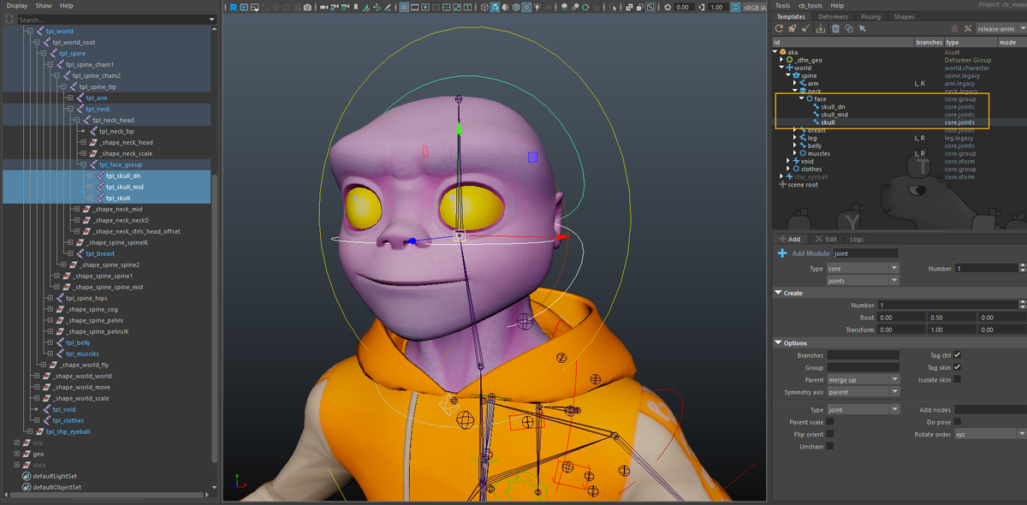This screenshot has width=1027, height=505.
Task: Click the bug debug icon
Action: click(x=954, y=29)
